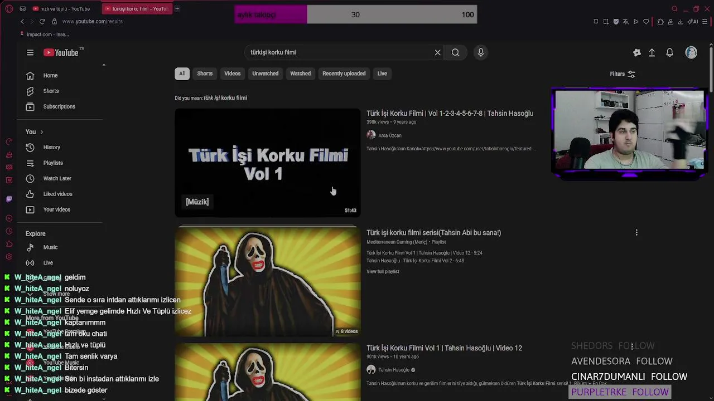The height and width of the screenshot is (401, 714).
Task: Reload the page
Action: click(42, 21)
